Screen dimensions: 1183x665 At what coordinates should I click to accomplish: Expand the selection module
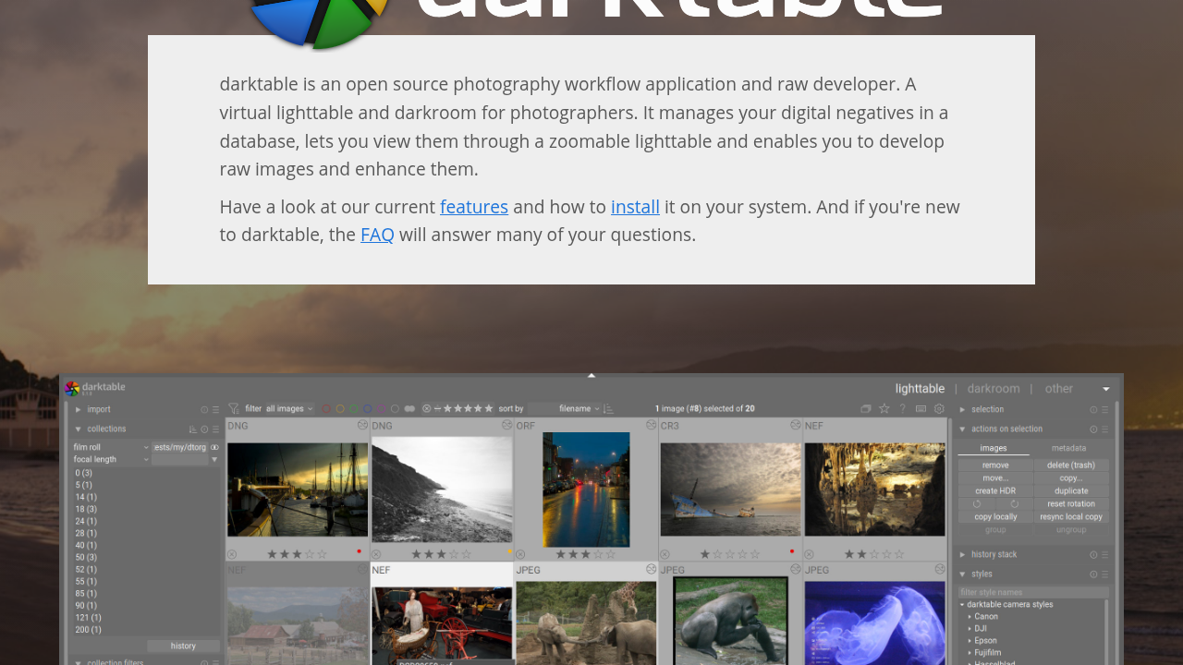click(x=962, y=409)
